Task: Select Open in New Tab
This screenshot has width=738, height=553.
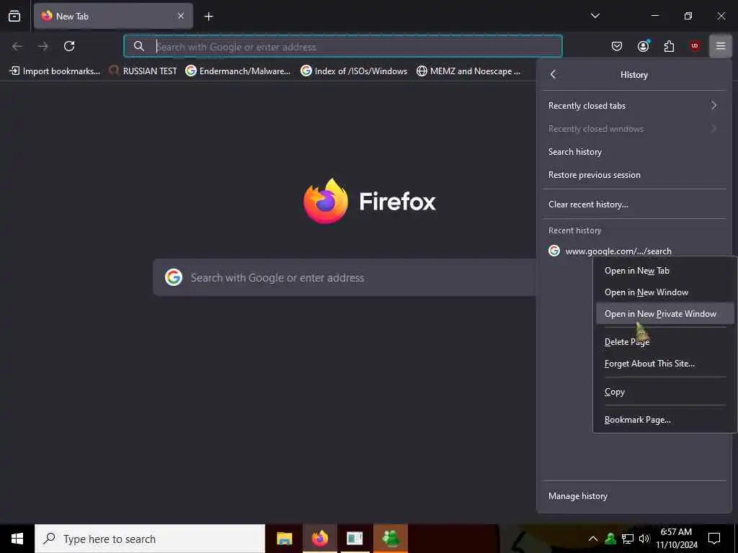Action: [x=664, y=271]
